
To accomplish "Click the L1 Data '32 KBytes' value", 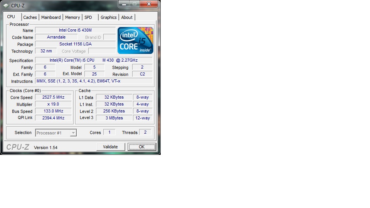I will click(x=114, y=97).
